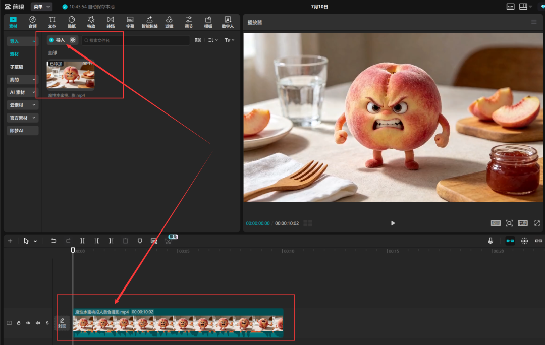Expand the 菜单 dropdown menu
Image resolution: width=545 pixels, height=345 pixels.
pos(42,6)
